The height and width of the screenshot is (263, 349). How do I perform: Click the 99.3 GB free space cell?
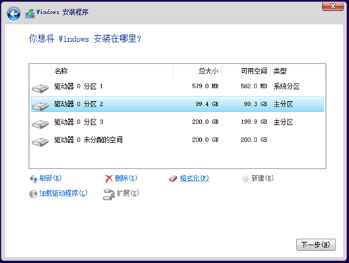[255, 104]
